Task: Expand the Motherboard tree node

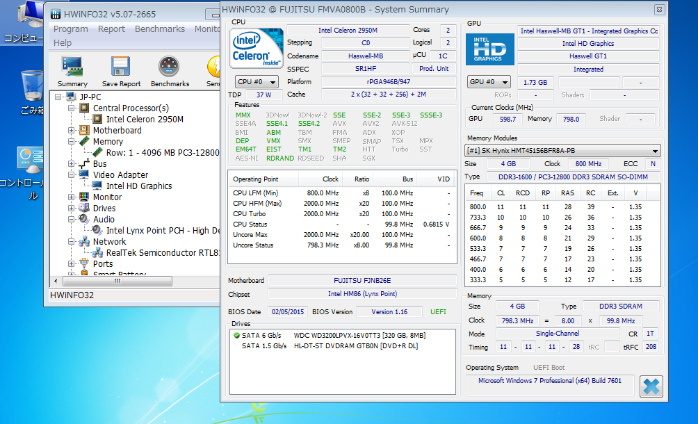Action: click(72, 130)
